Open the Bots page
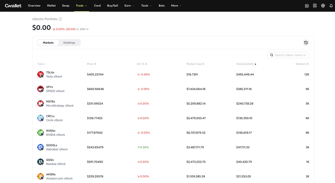 (162, 6)
